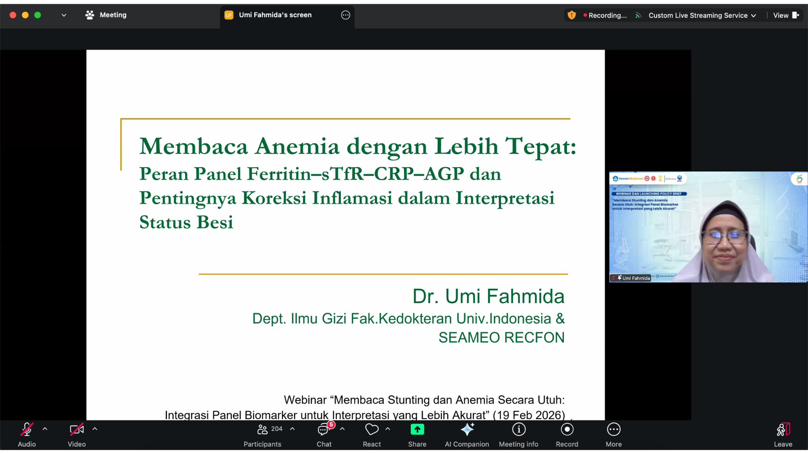Open the Participants list icon
The height and width of the screenshot is (454, 808).
point(263,430)
